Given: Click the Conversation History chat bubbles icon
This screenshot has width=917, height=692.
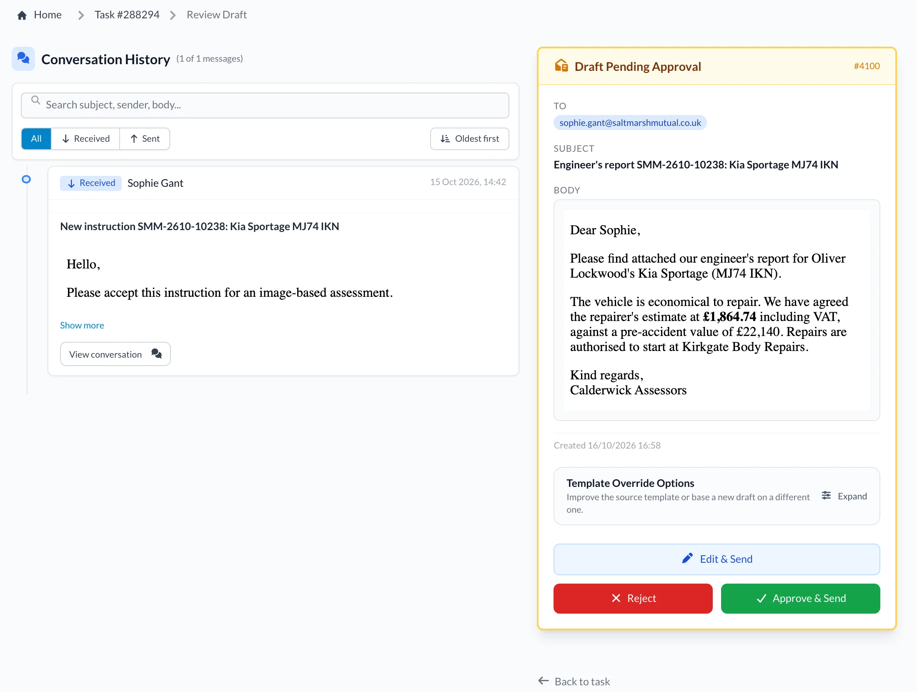Looking at the screenshot, I should point(23,58).
